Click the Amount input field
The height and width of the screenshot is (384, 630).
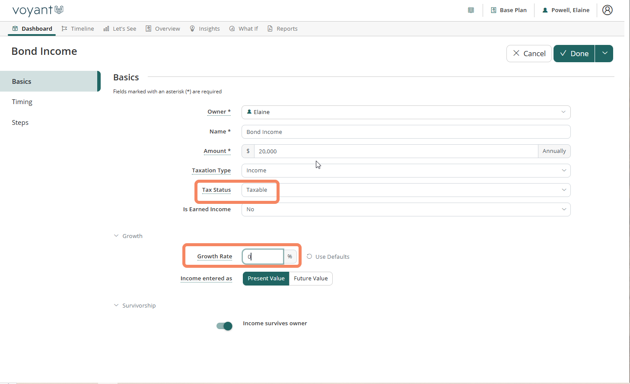(395, 151)
